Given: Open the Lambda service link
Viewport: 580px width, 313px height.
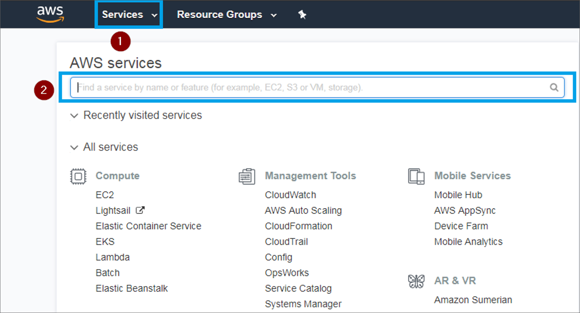Looking at the screenshot, I should [113, 257].
